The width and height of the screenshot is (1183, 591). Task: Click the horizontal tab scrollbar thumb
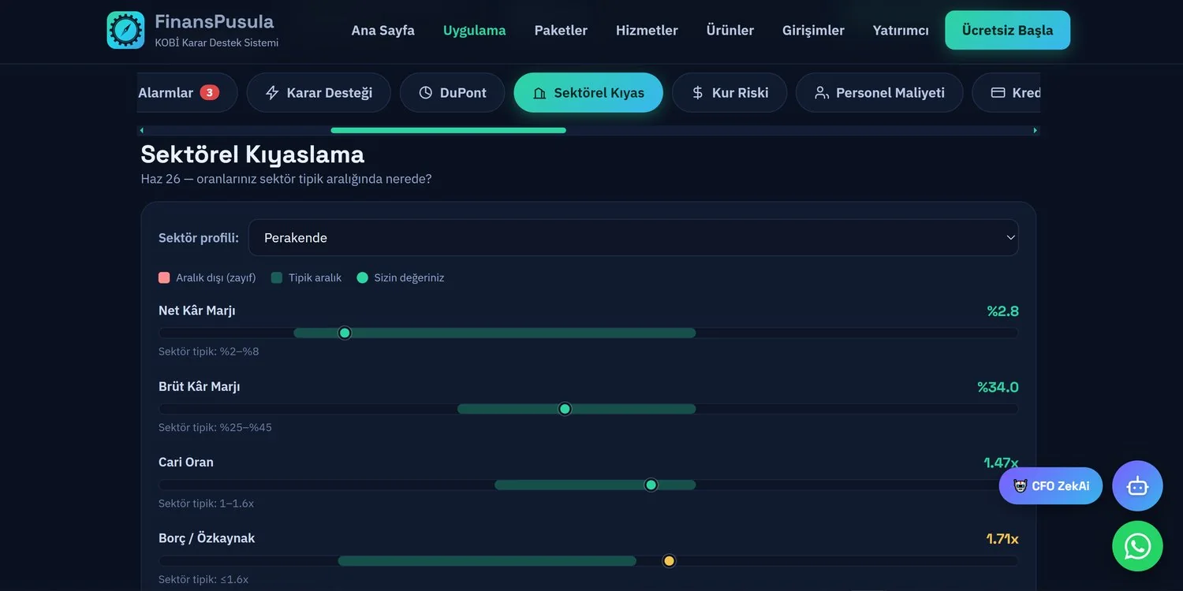[x=448, y=130]
